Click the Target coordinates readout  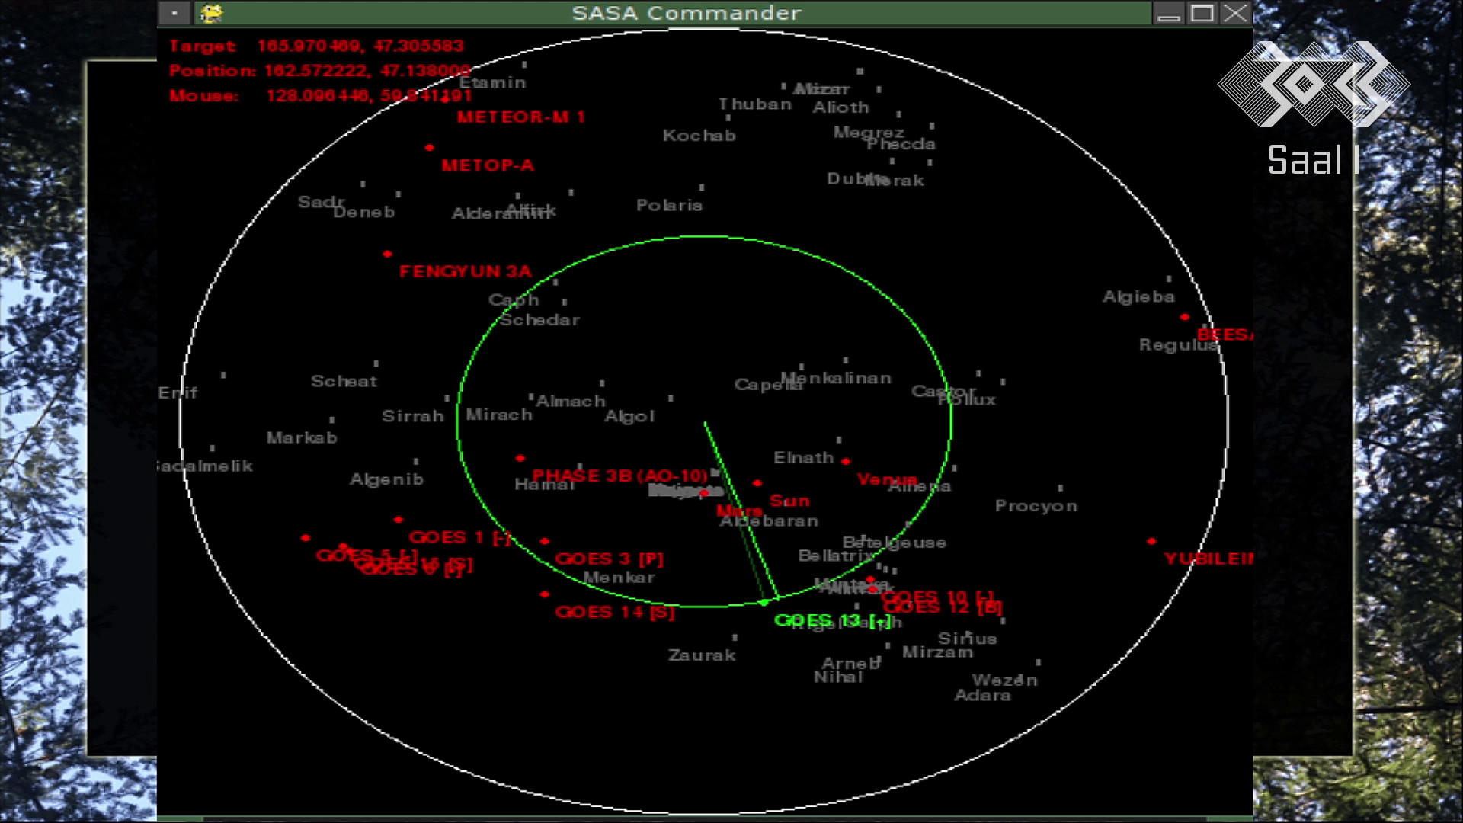316,46
